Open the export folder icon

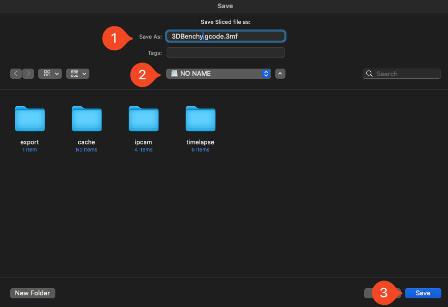click(30, 119)
